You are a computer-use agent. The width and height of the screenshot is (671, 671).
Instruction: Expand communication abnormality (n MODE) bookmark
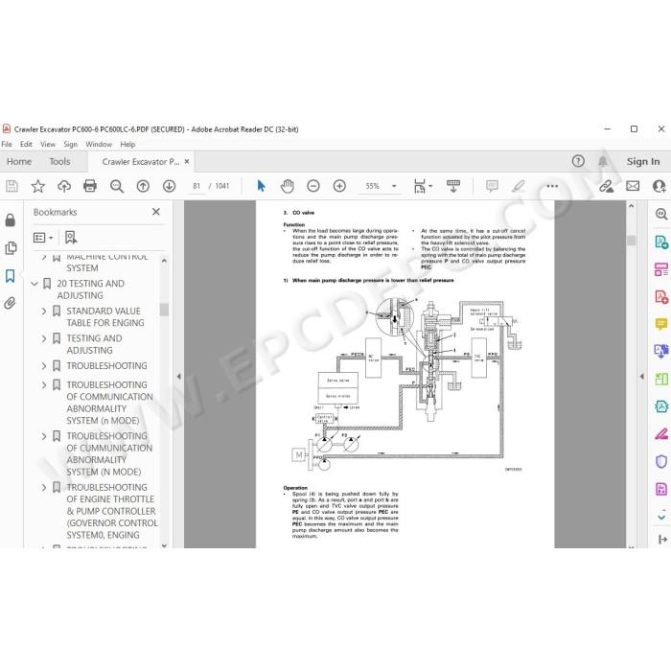pyautogui.click(x=44, y=384)
